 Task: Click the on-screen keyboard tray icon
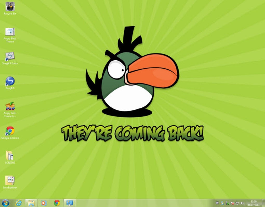(217, 203)
